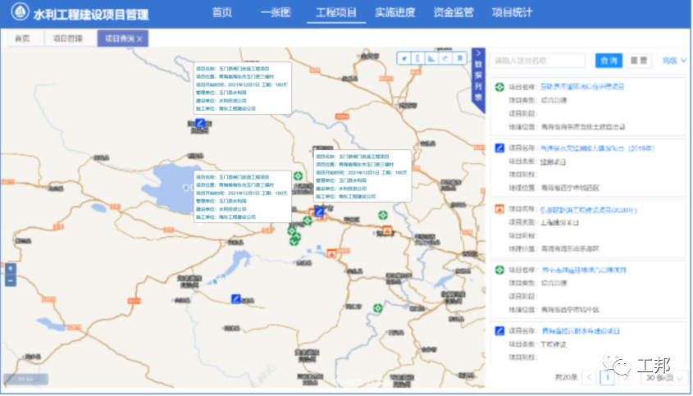The image size is (693, 396).
Task: Open 首页 in the top navigation bar
Action: tap(222, 12)
